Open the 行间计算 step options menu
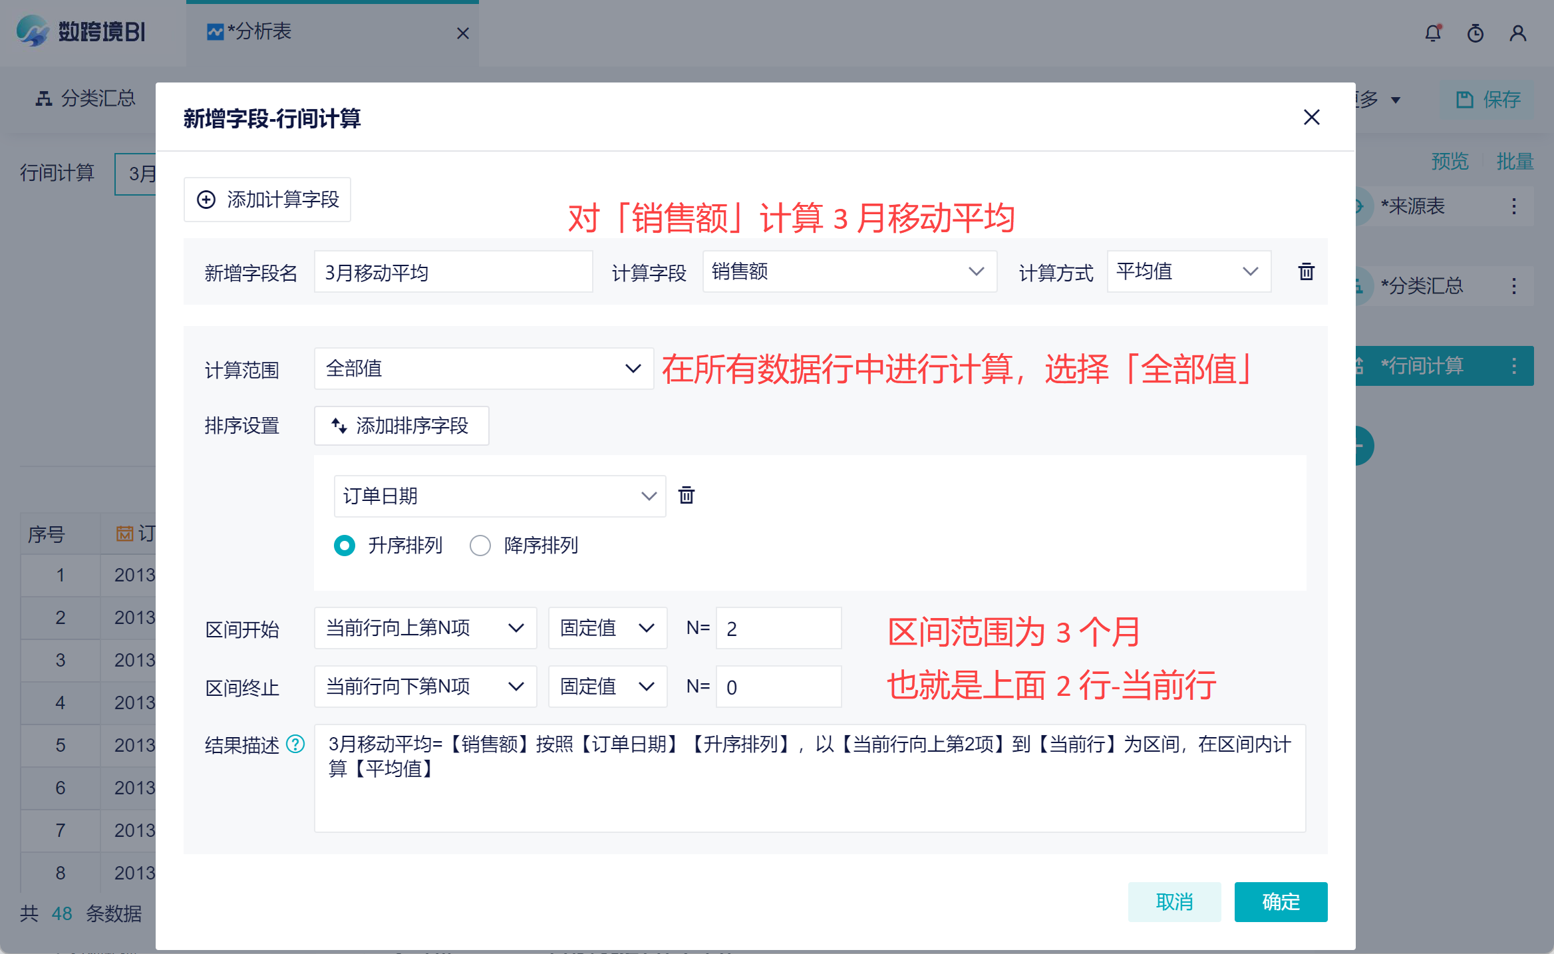1554x954 pixels. click(1514, 366)
